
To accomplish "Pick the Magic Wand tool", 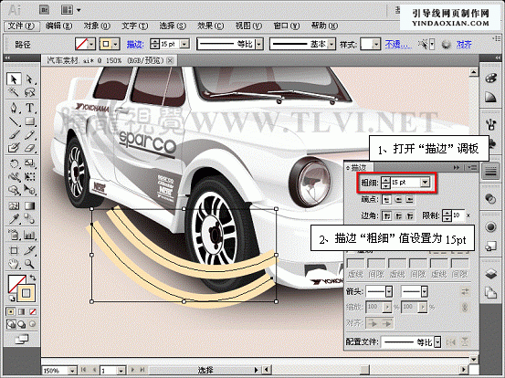I will point(14,93).
